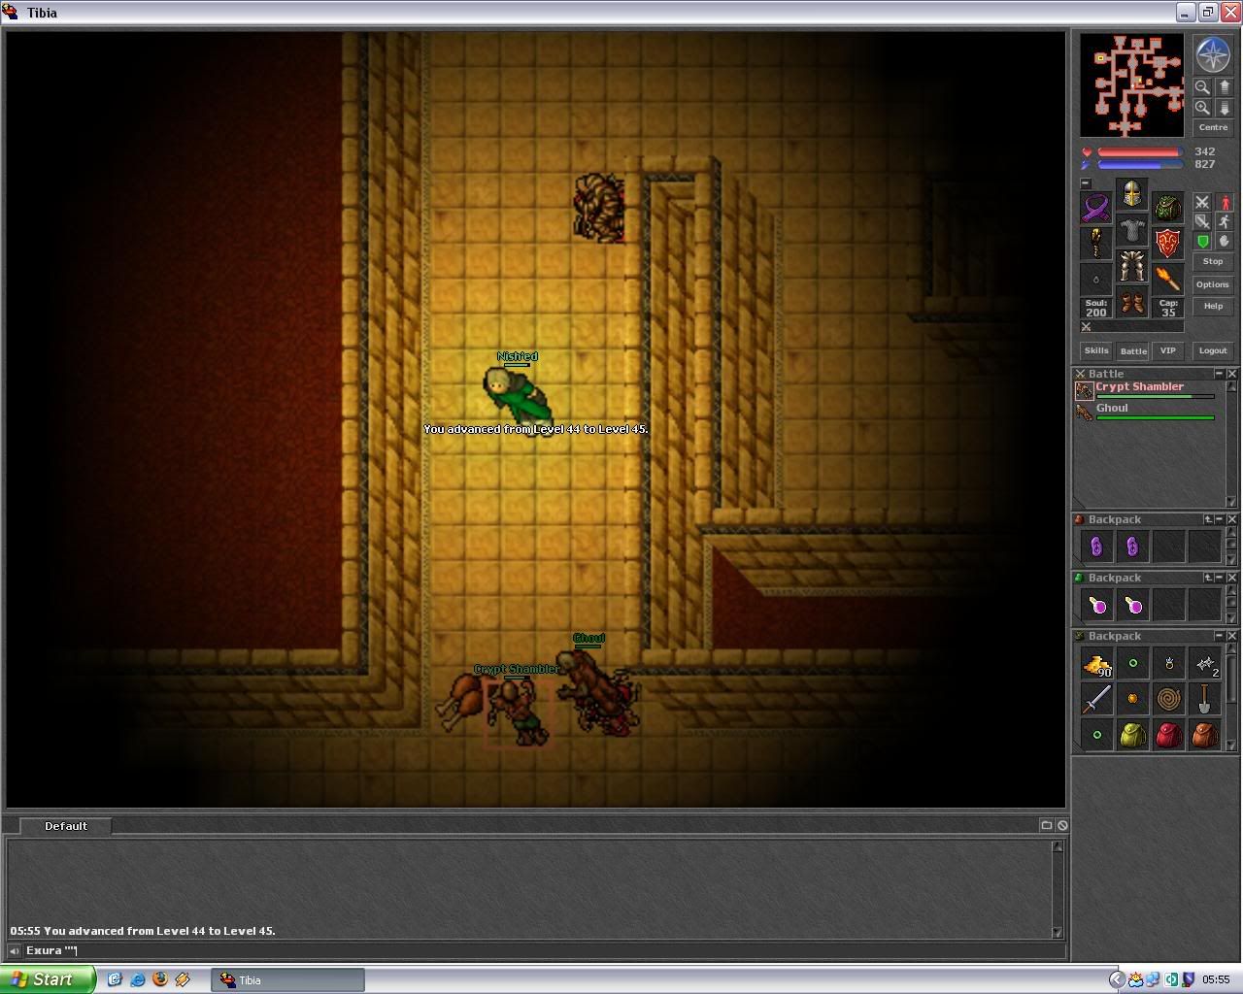
Task: Select the chain armor in body slot
Action: (x=1131, y=230)
